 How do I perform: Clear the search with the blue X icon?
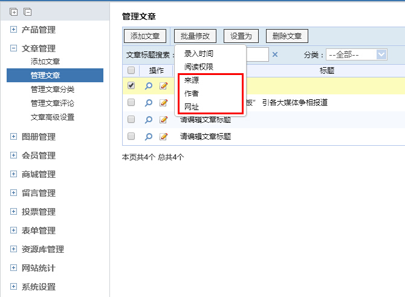pos(275,54)
